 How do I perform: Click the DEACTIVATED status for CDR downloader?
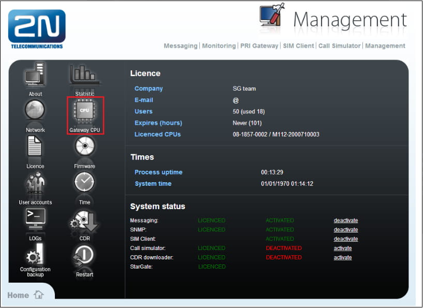coord(284,257)
